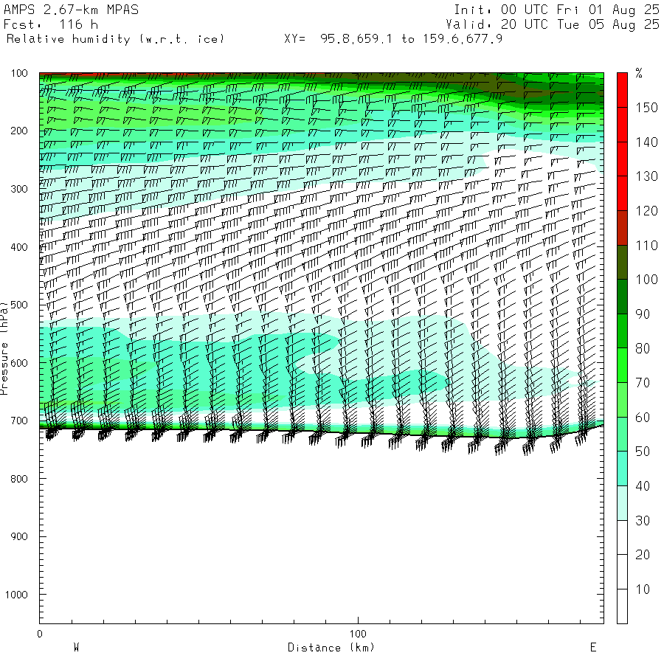Click the 'W' west endpoint label
Image resolution: width=664 pixels, height=664 pixels.
pos(77,647)
